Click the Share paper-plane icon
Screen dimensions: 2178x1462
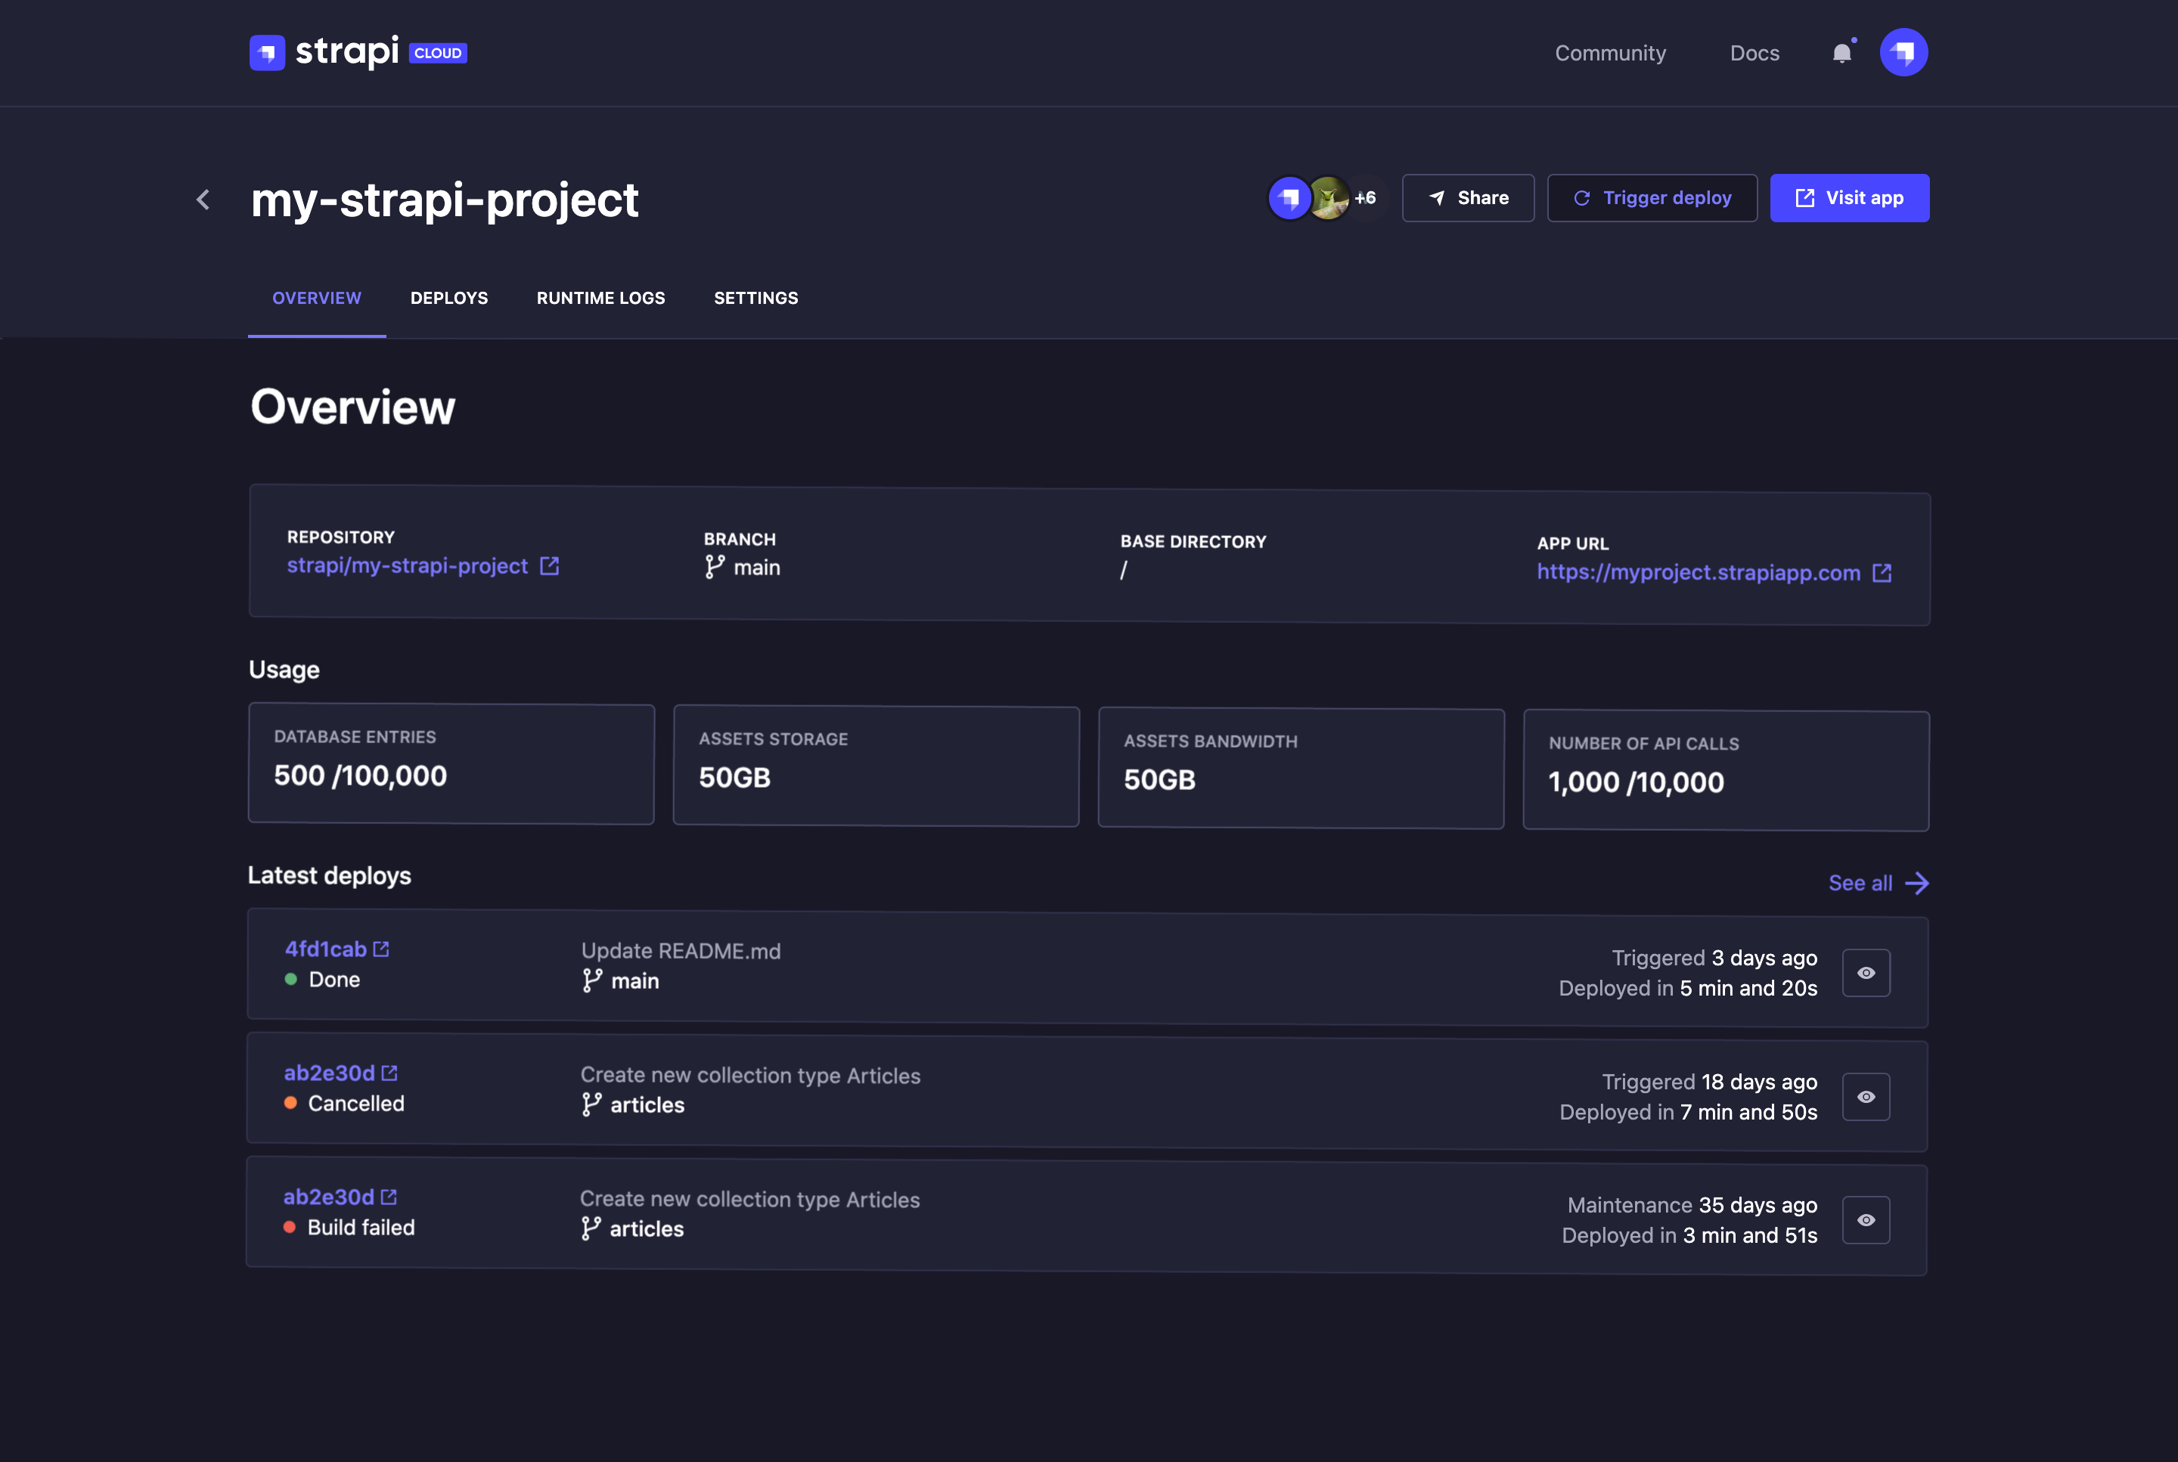[1438, 197]
